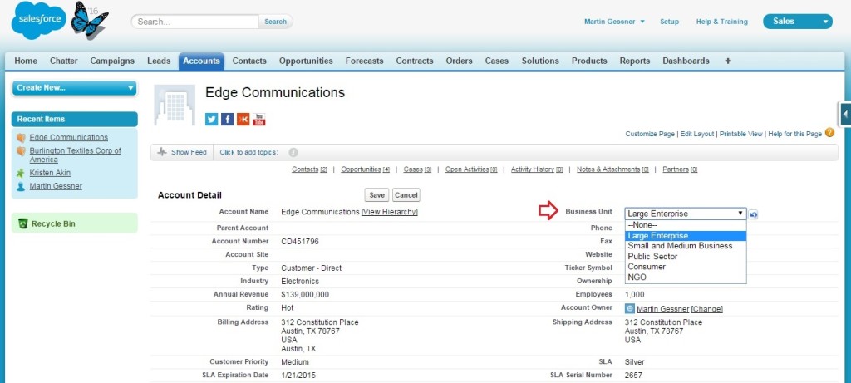Choose Small and Medium Business option
Screen dimensions: 851x383
point(686,246)
